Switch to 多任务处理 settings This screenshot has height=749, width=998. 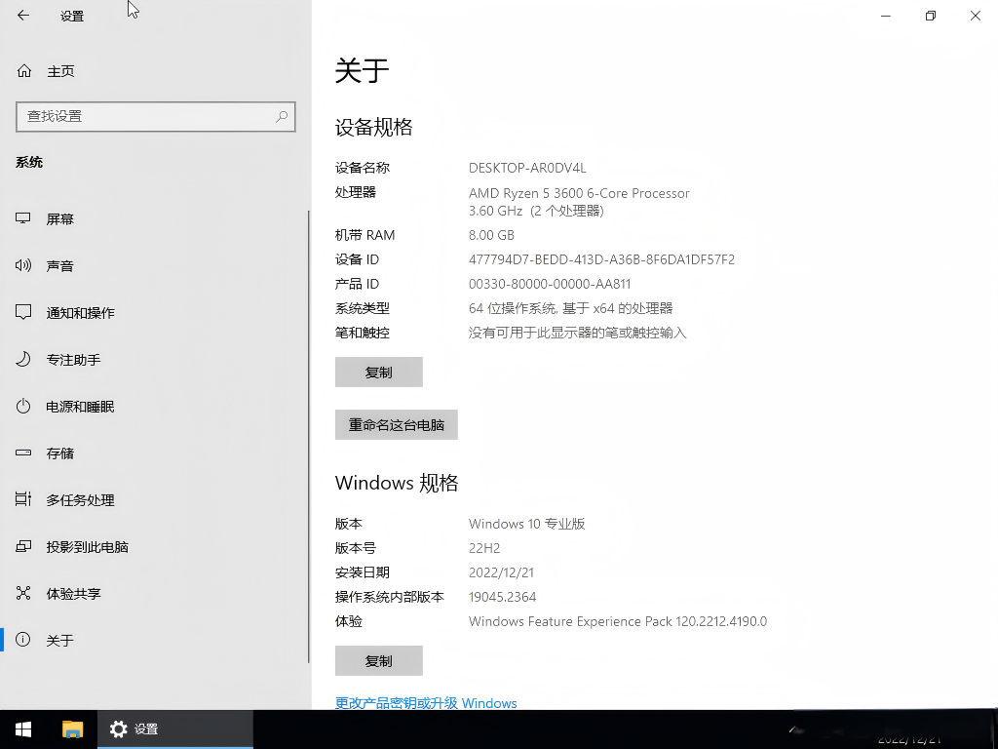(80, 500)
